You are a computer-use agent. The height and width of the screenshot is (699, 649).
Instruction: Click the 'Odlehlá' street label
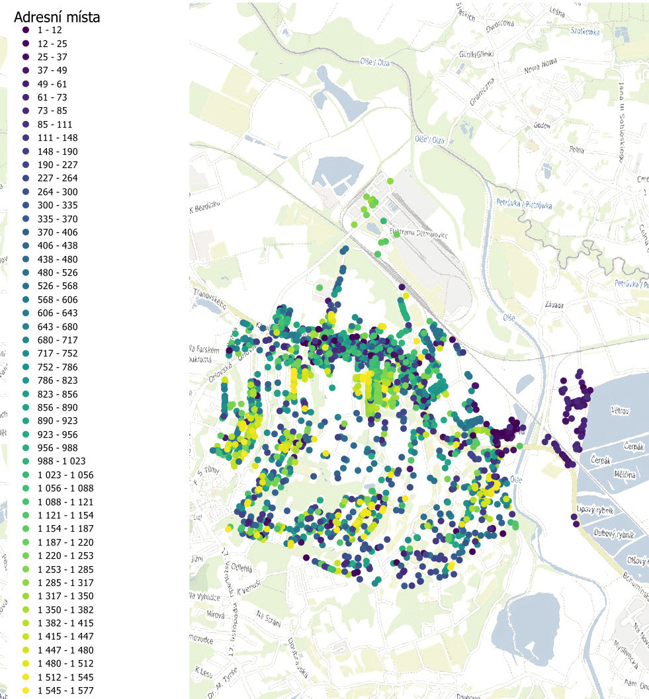point(241,567)
